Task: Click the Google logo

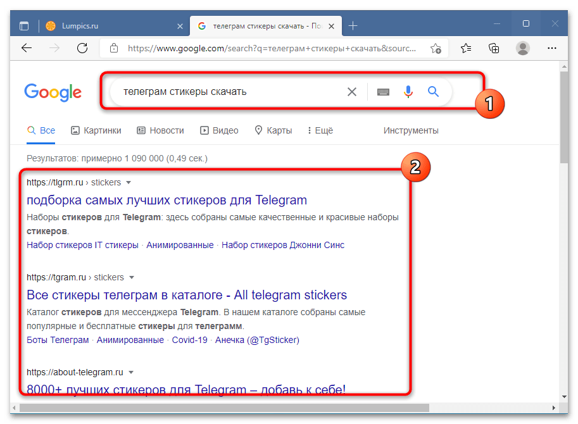Action: click(x=53, y=92)
